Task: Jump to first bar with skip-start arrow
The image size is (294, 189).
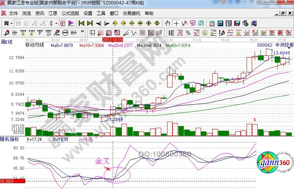Action: click(81, 23)
